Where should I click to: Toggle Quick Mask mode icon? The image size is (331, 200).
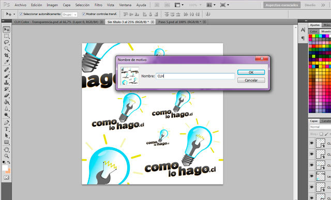[x=7, y=177]
